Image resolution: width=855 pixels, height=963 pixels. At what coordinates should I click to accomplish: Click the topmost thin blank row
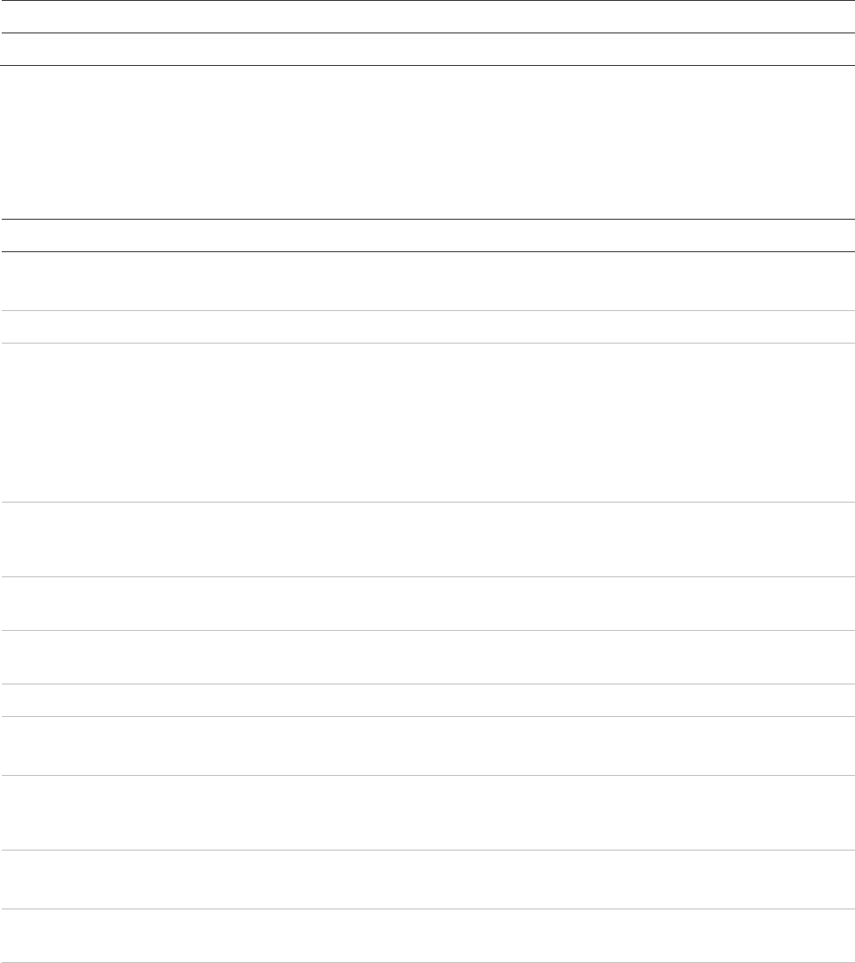[427, 17]
